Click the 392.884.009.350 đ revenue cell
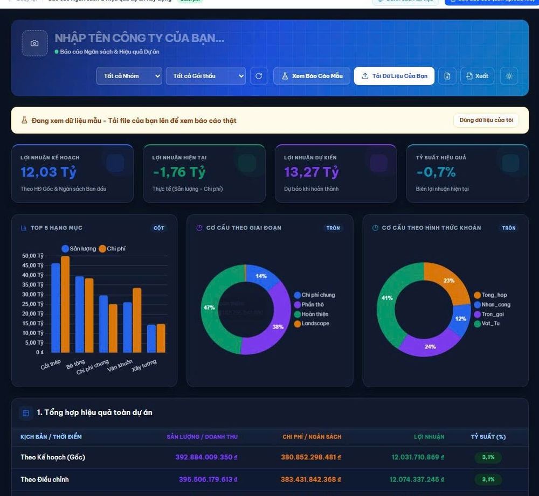Screen dimensions: 539x496 click(x=206, y=457)
